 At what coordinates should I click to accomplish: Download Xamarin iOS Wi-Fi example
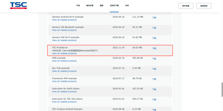tap(154, 38)
